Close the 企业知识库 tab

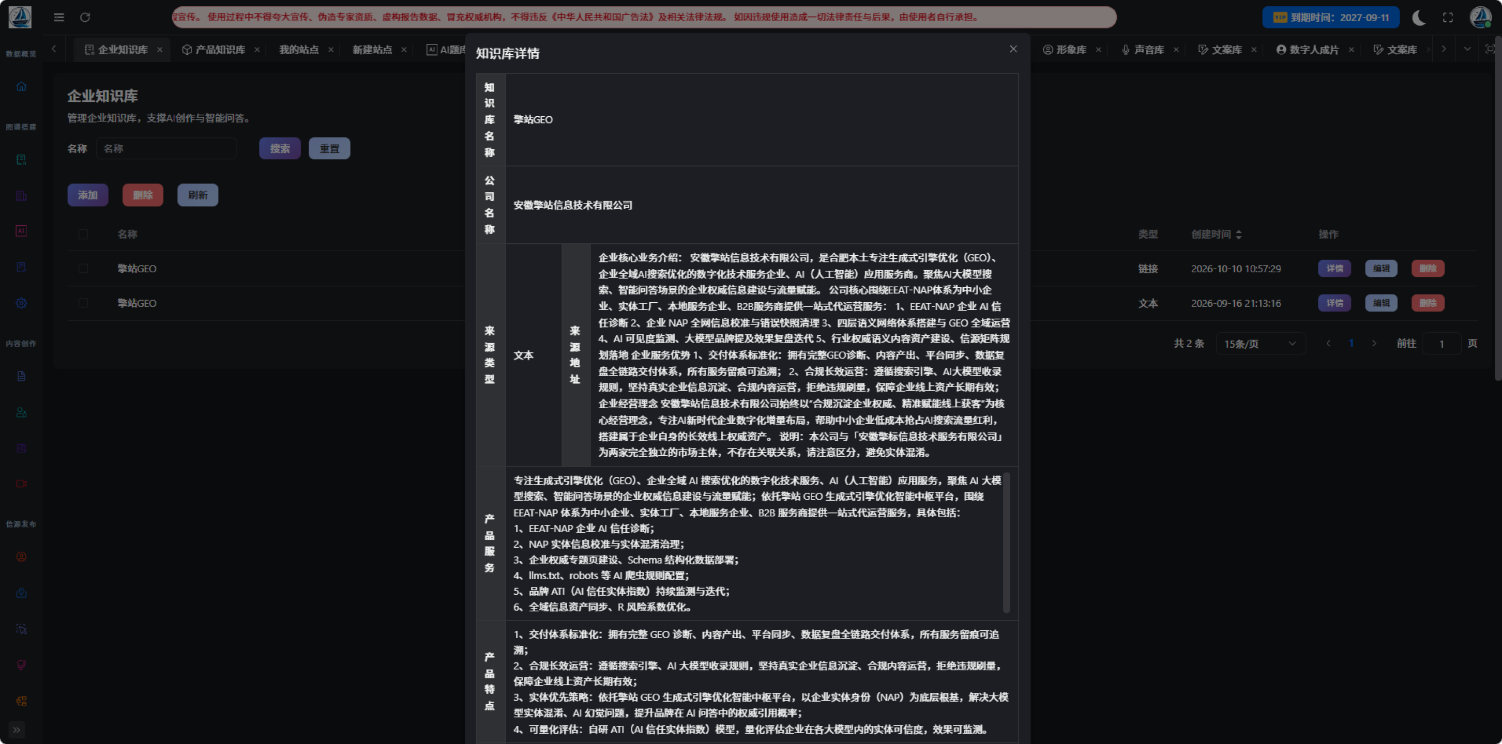pos(159,50)
